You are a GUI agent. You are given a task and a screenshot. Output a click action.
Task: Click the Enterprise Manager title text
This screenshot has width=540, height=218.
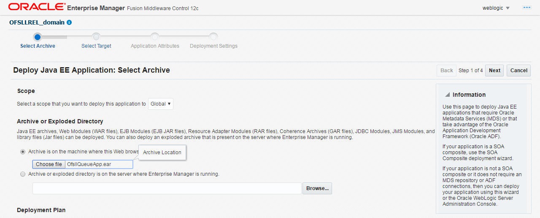tap(96, 8)
